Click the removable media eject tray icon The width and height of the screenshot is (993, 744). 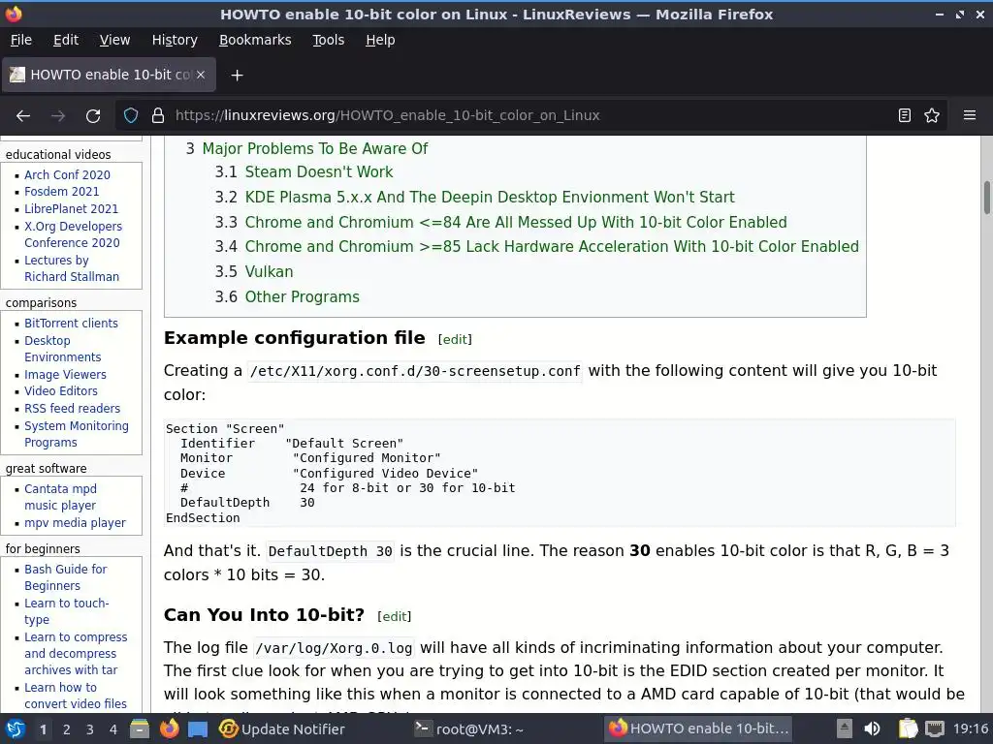coord(845,728)
